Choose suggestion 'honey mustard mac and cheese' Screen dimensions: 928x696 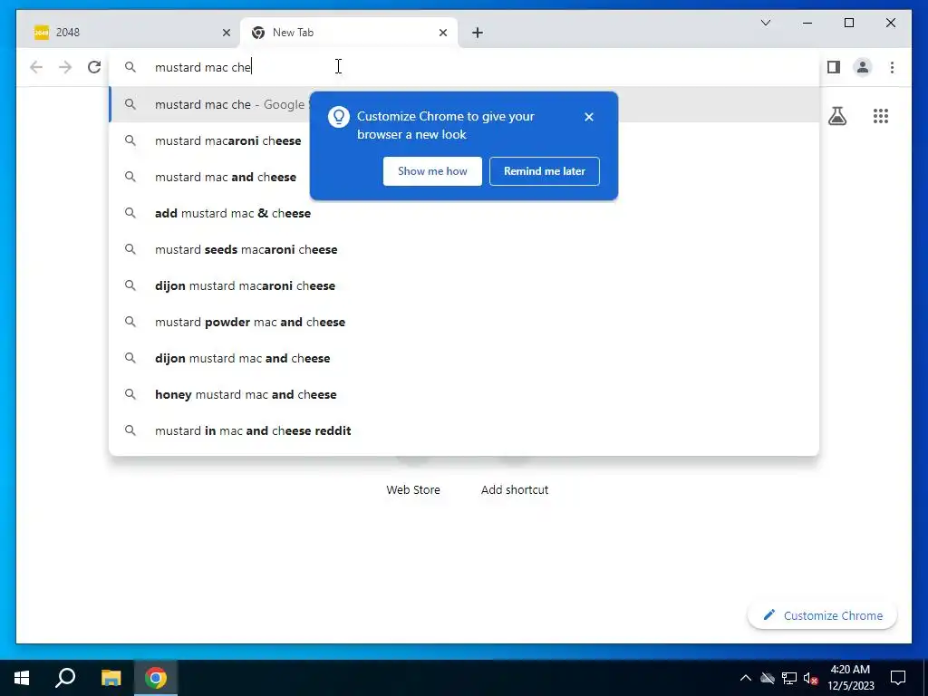(x=464, y=394)
